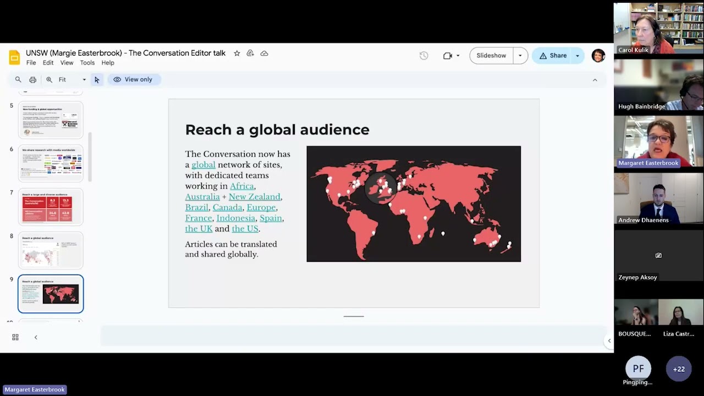Open version history clock icon
704x396 pixels.
pos(424,56)
